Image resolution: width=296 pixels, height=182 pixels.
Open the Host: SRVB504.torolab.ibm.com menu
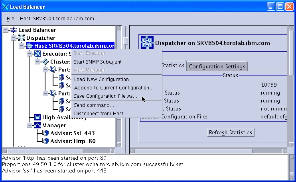pos(57,19)
